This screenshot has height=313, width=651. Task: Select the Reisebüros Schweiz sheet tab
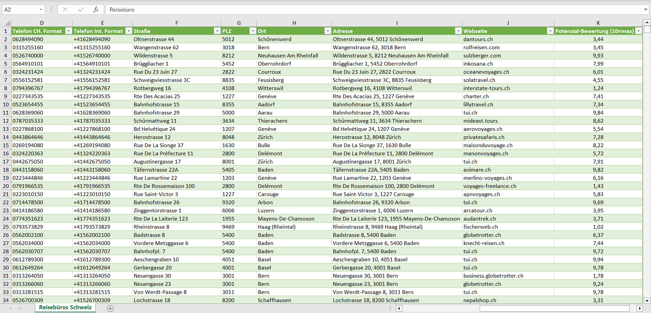click(x=65, y=308)
